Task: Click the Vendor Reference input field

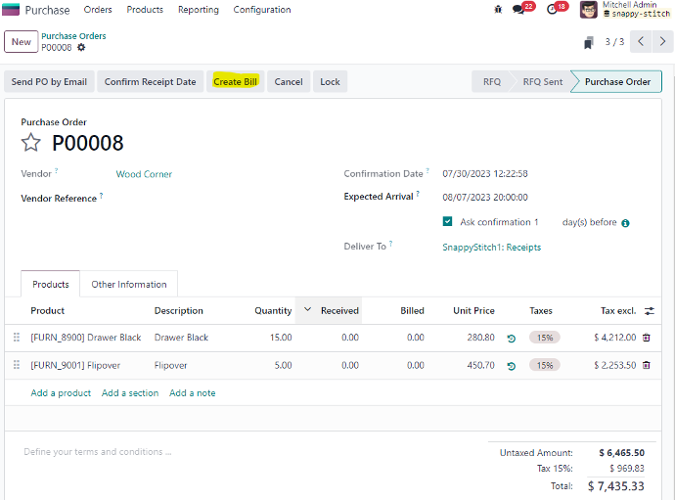Action: tap(215, 199)
